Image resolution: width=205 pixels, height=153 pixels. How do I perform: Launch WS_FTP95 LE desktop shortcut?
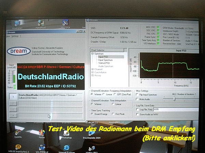pyautogui.click(x=42, y=149)
